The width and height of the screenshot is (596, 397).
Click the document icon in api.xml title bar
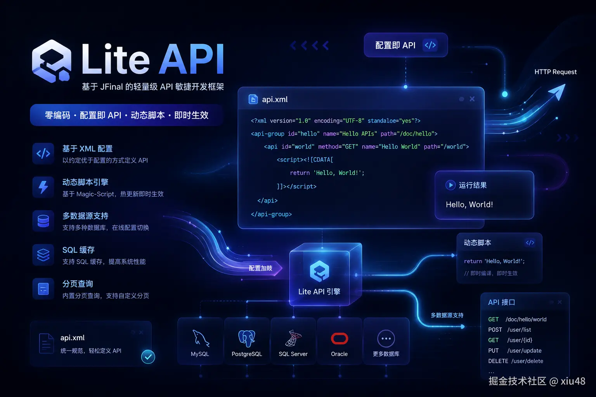pyautogui.click(x=253, y=99)
